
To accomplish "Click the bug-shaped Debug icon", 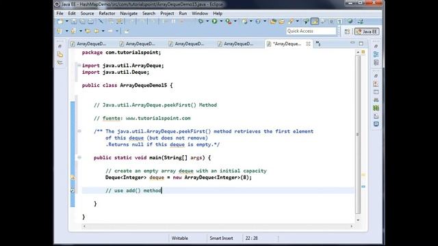I will [x=201, y=21].
